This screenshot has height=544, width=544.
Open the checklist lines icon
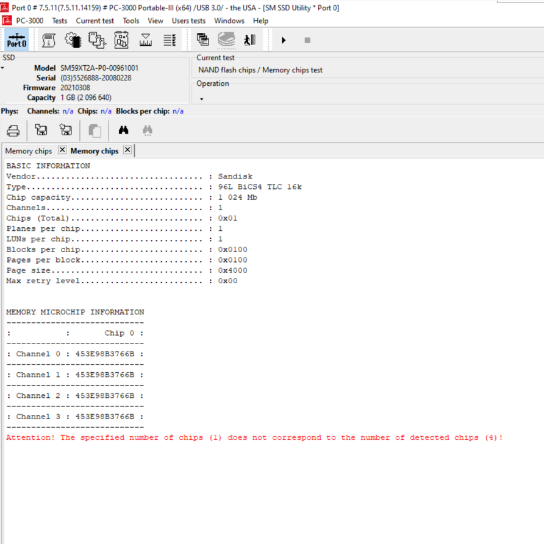(170, 40)
